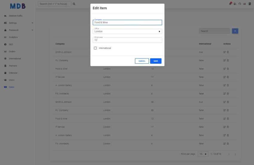This screenshot has width=254, height=165.
Task: Open the Office dropdown showing London
Action: (x=127, y=31)
